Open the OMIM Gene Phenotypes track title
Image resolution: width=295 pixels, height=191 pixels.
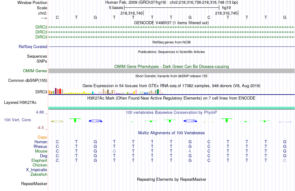click(x=171, y=66)
